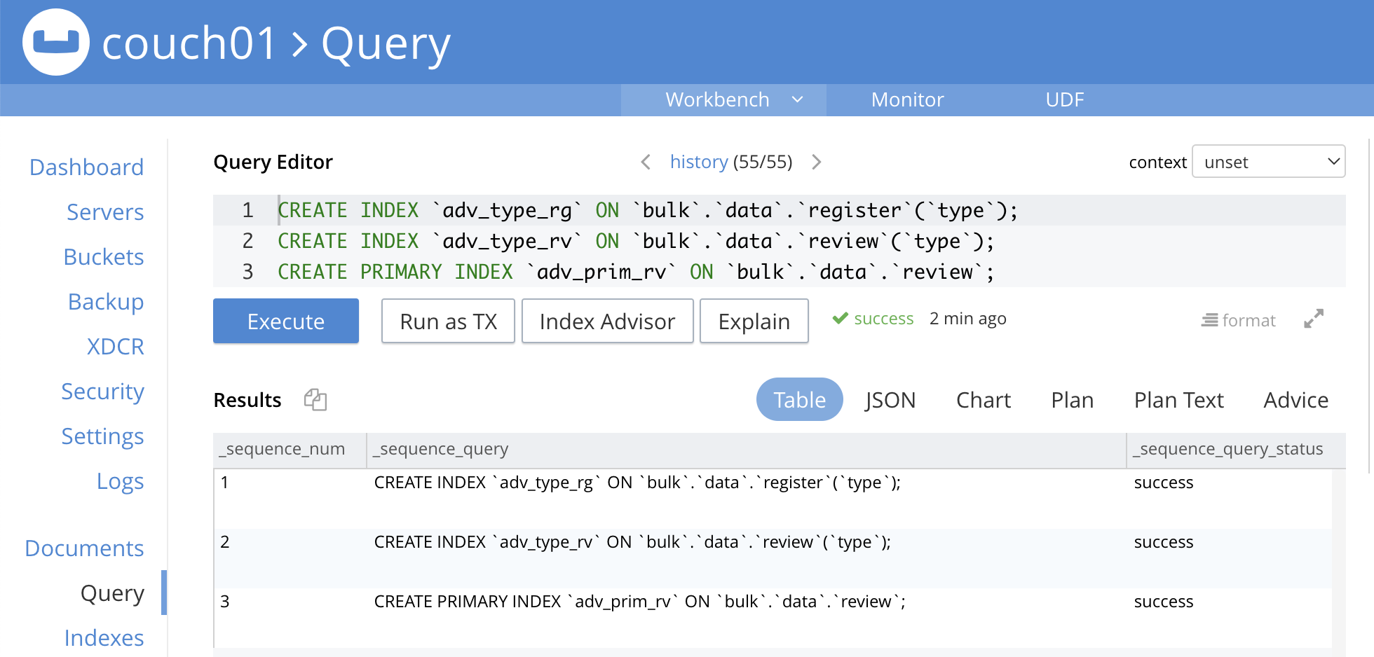Screen dimensions: 1374x657
Task: Click the next history chevron
Action: [817, 162]
